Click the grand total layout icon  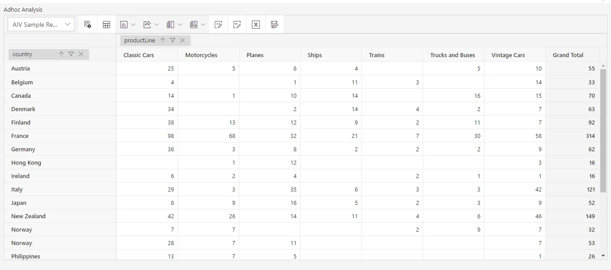tap(194, 25)
